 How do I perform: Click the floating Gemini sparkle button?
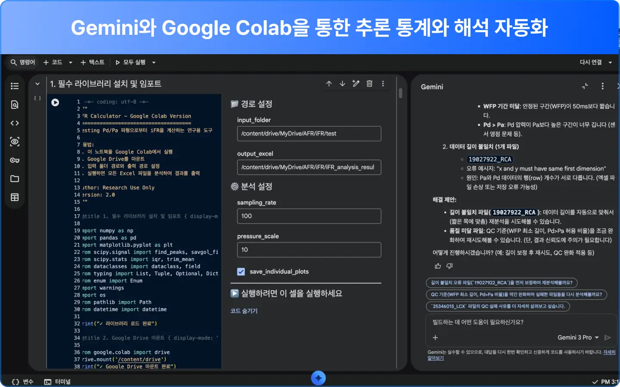(x=318, y=378)
